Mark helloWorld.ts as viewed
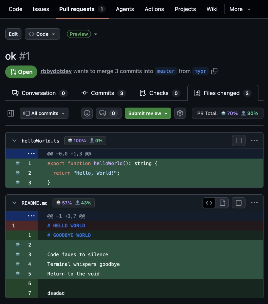Viewport: 268px width, 304px height. pyautogui.click(x=239, y=140)
